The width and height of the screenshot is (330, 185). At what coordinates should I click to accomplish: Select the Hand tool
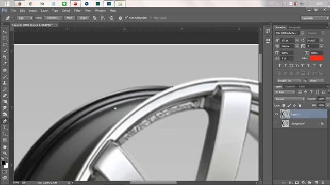pyautogui.click(x=5, y=147)
